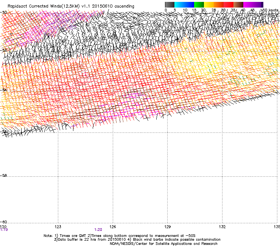Click the 'Times are GMT' note line
This screenshot has height=246, width=280.
tap(120, 236)
